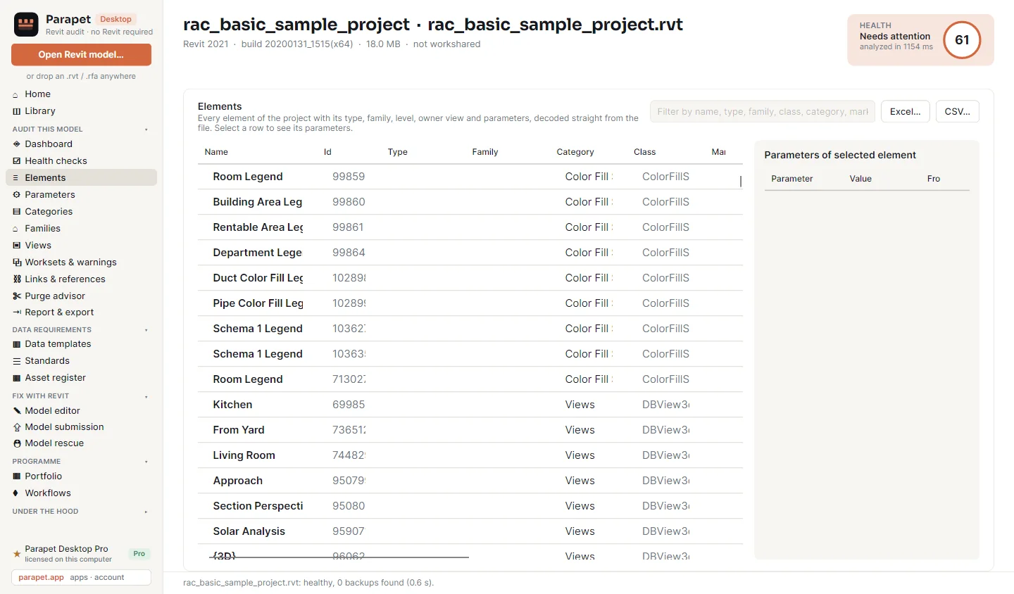1014x594 pixels.
Task: Click the Report & export arrow icon
Action: tap(16, 312)
